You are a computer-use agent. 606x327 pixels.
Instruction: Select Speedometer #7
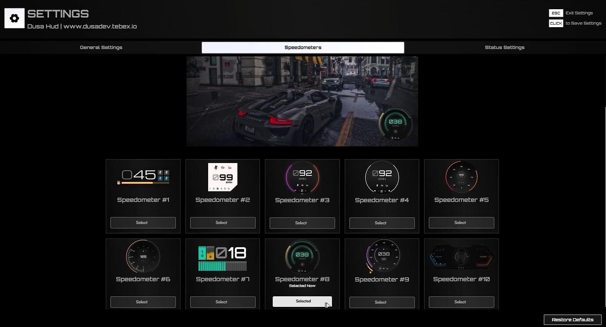(222, 302)
